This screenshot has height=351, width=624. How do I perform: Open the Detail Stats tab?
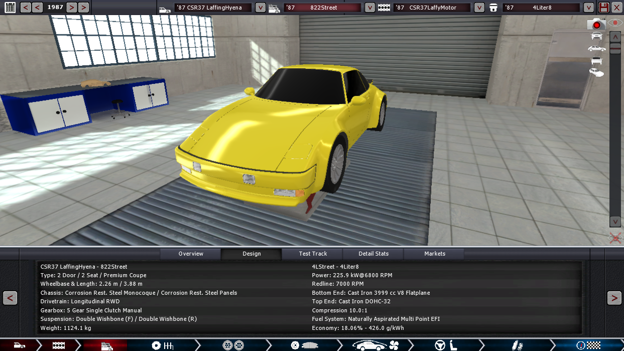(x=373, y=254)
